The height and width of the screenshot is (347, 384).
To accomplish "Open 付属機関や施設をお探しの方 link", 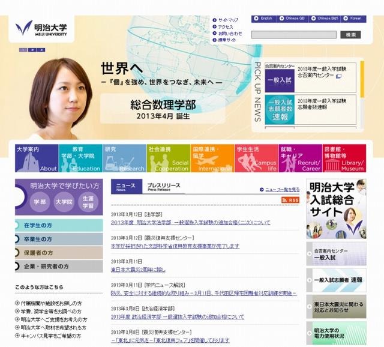I will (x=51, y=303).
